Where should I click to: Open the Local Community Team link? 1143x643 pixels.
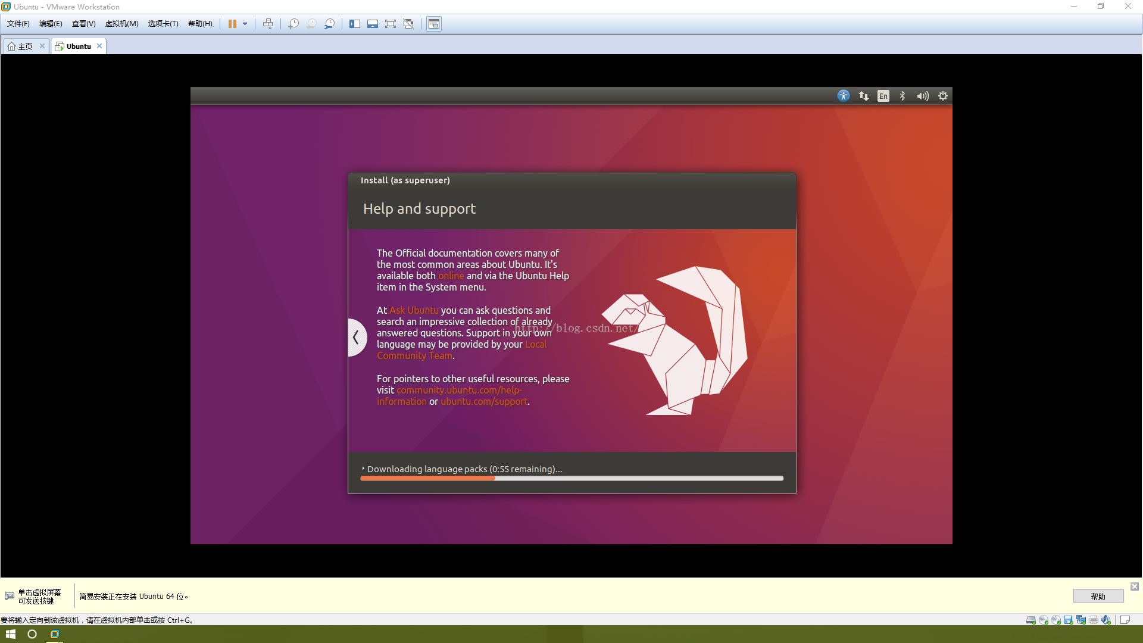coord(461,350)
